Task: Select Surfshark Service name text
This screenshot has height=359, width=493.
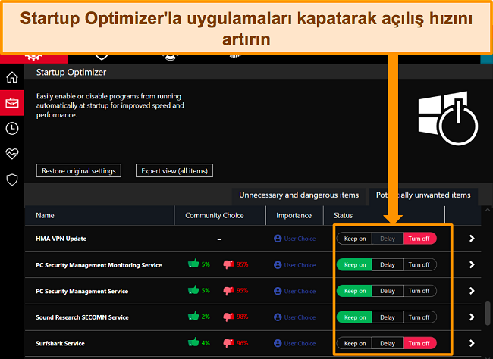Action: pyautogui.click(x=60, y=343)
